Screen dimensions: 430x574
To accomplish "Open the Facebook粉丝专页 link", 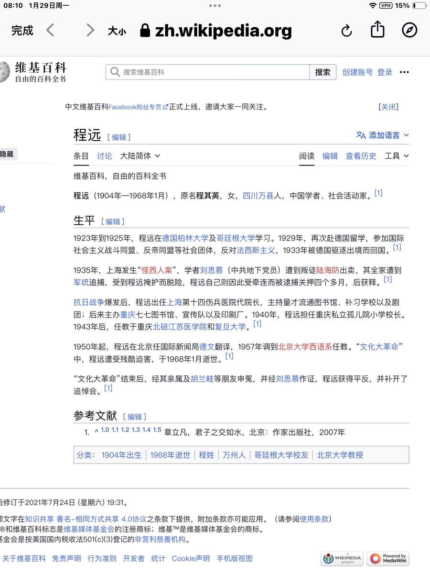I will point(138,107).
